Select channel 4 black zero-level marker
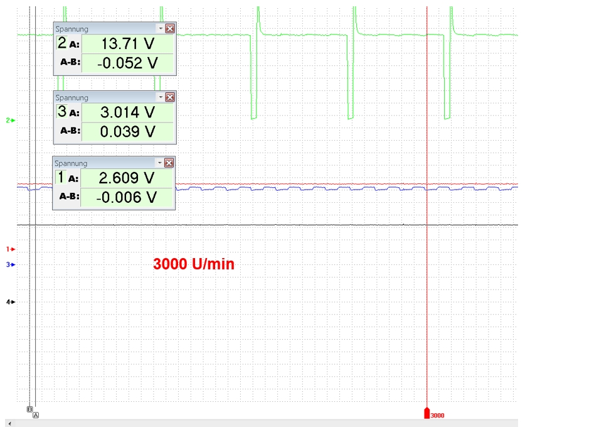This screenshot has width=609, height=427. (x=11, y=302)
